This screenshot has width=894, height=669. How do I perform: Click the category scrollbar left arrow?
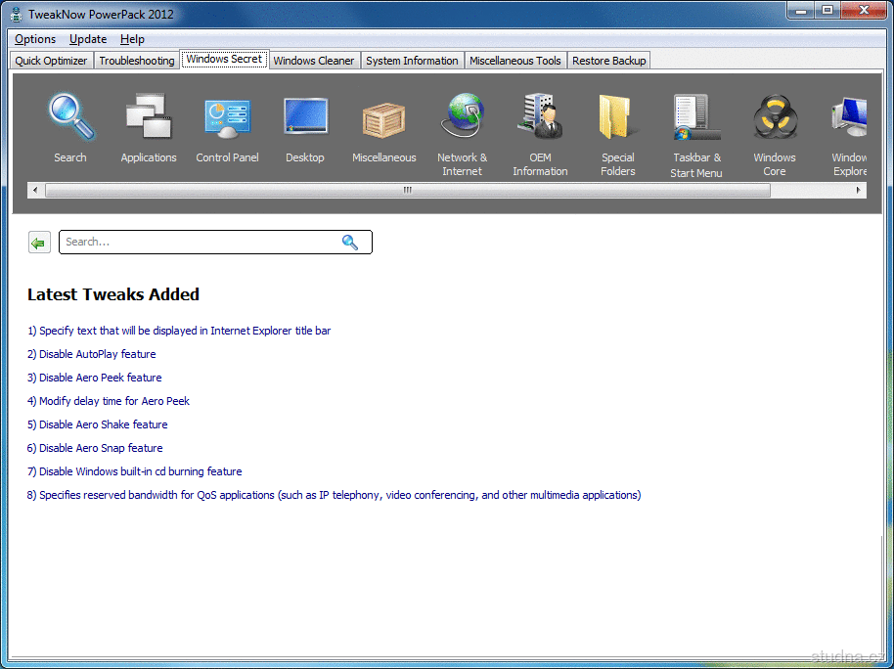[35, 190]
